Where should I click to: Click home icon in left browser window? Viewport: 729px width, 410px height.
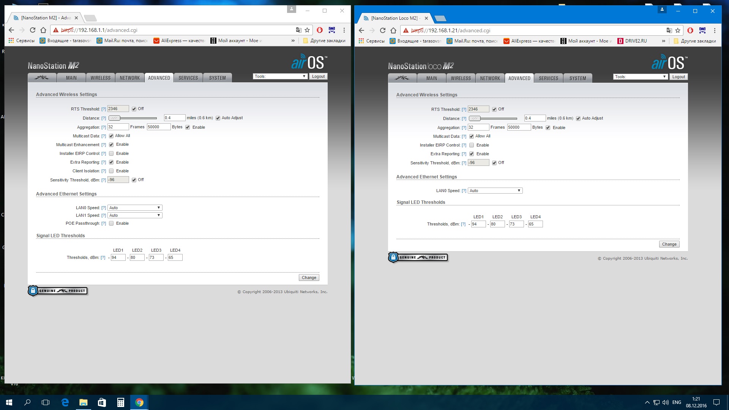coord(43,30)
